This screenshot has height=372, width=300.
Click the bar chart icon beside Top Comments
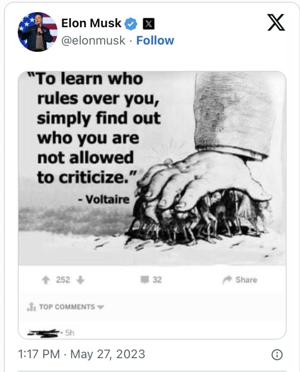coord(32,307)
